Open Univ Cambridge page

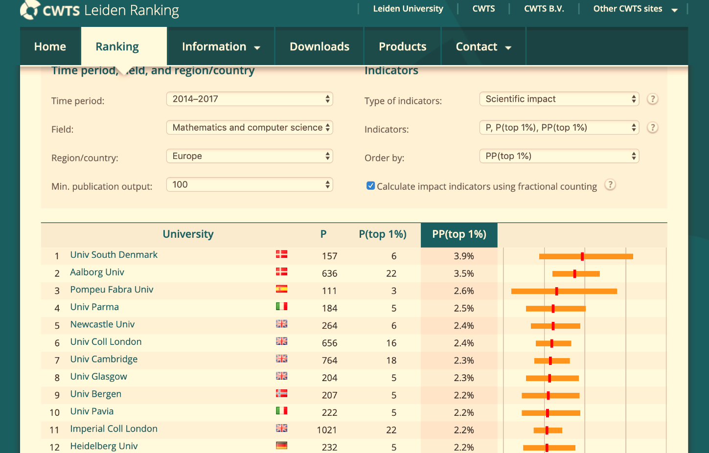[x=104, y=359]
